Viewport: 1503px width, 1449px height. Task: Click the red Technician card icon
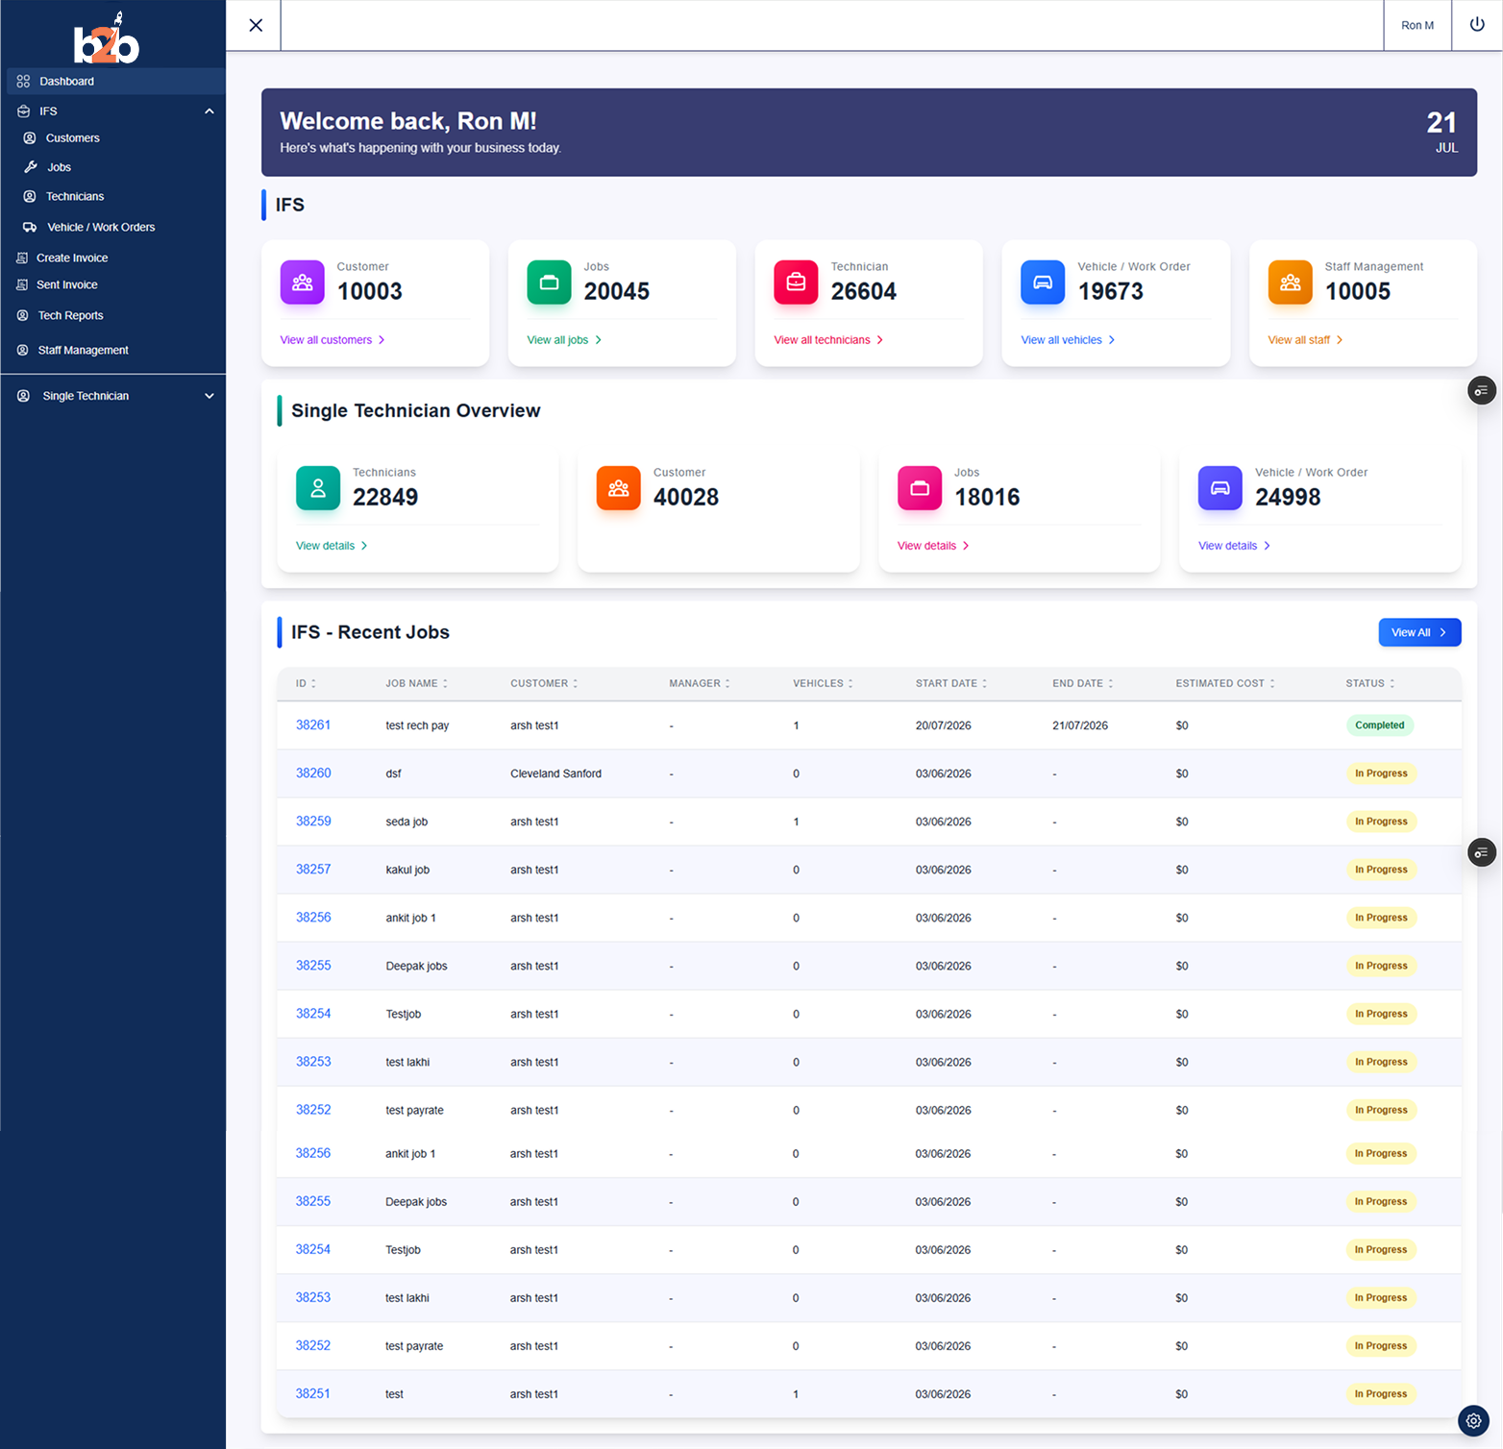point(796,282)
